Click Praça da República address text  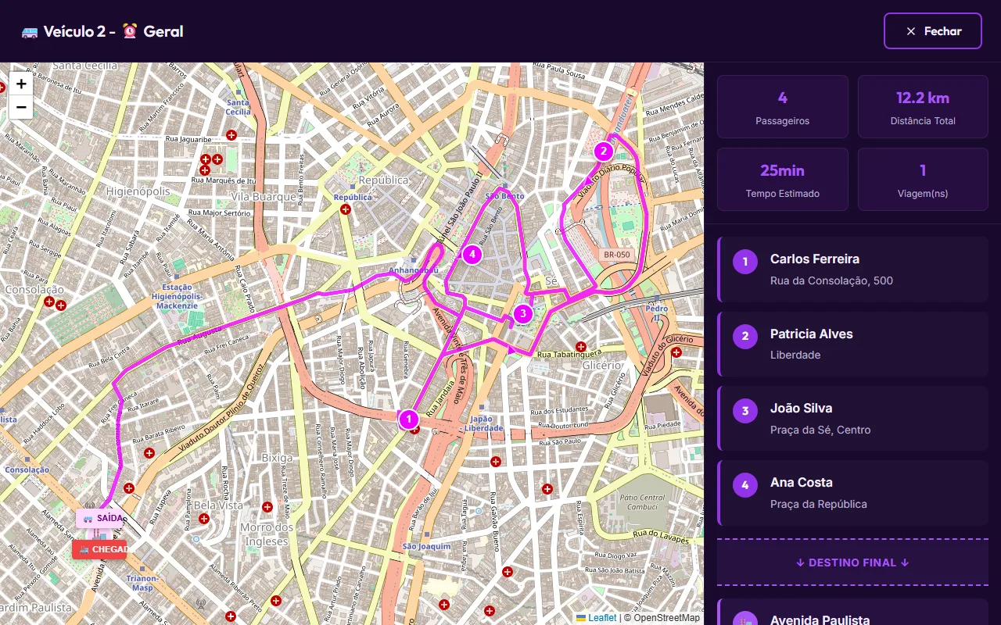[819, 504]
